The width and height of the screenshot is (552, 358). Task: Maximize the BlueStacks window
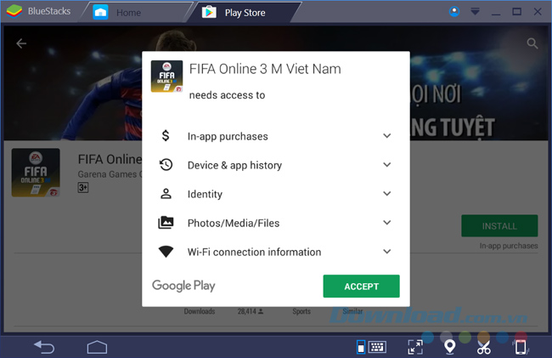coord(517,12)
